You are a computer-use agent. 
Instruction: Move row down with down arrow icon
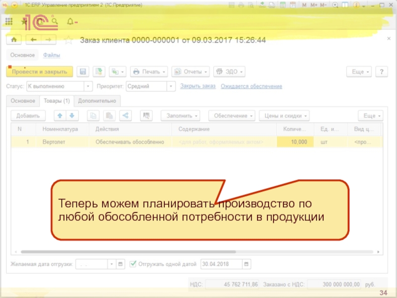point(71,116)
